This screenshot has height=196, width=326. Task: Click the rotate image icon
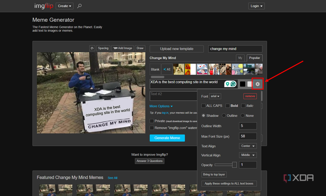pos(92,48)
